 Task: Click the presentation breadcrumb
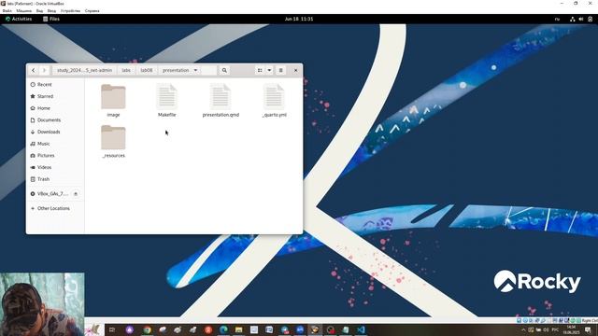(176, 71)
